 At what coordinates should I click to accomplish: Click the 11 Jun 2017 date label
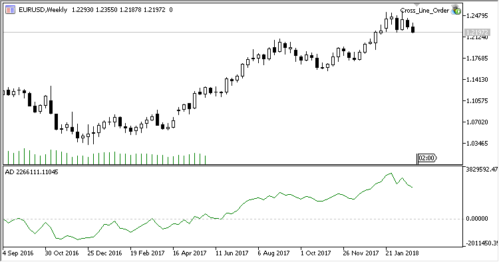(232, 253)
